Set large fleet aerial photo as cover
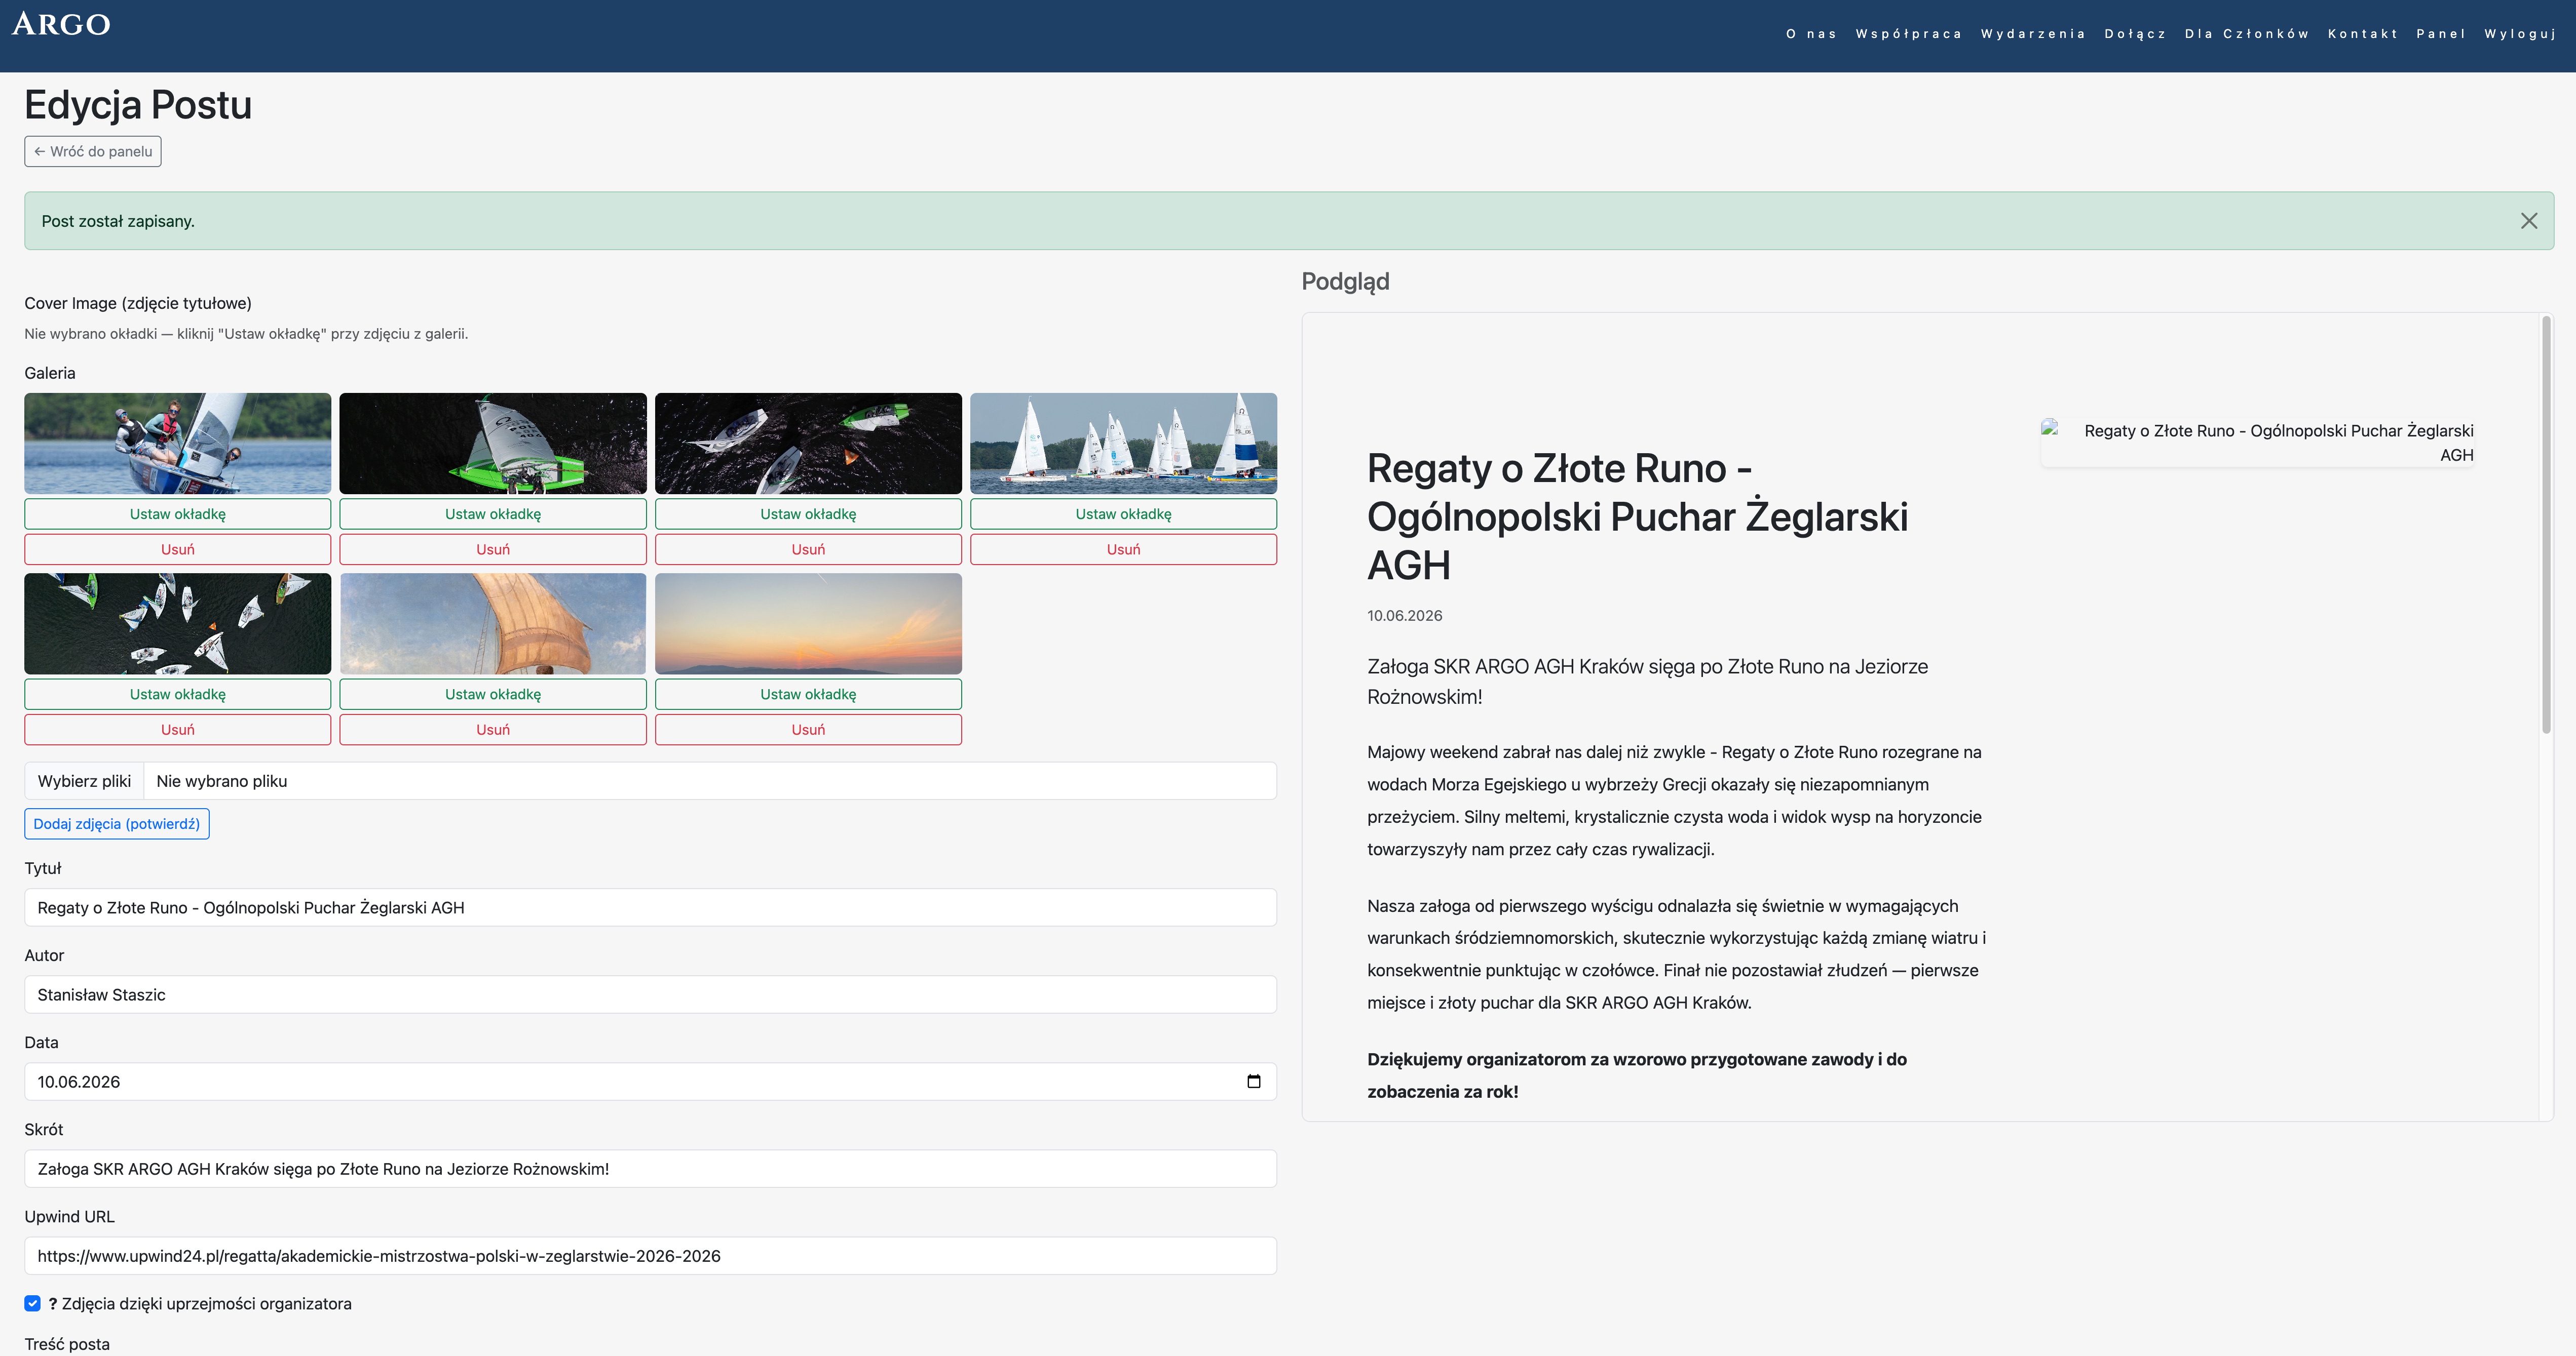This screenshot has height=1356, width=2576. coord(178,695)
